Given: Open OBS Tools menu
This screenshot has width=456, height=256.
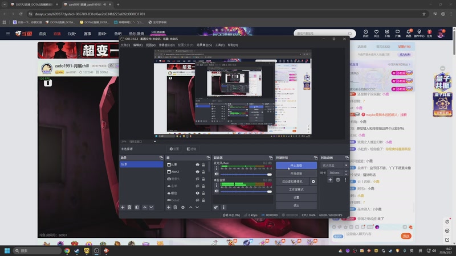Looking at the screenshot, I should coord(220,45).
